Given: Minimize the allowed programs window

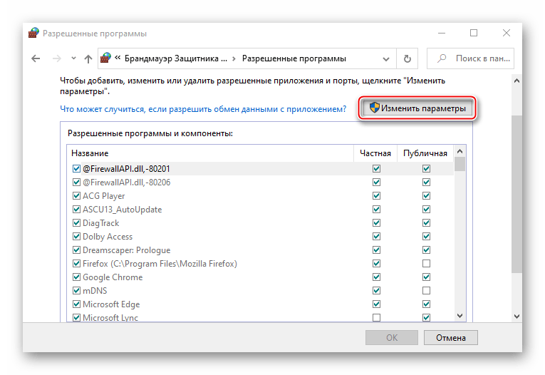Looking at the screenshot, I should tap(442, 33).
